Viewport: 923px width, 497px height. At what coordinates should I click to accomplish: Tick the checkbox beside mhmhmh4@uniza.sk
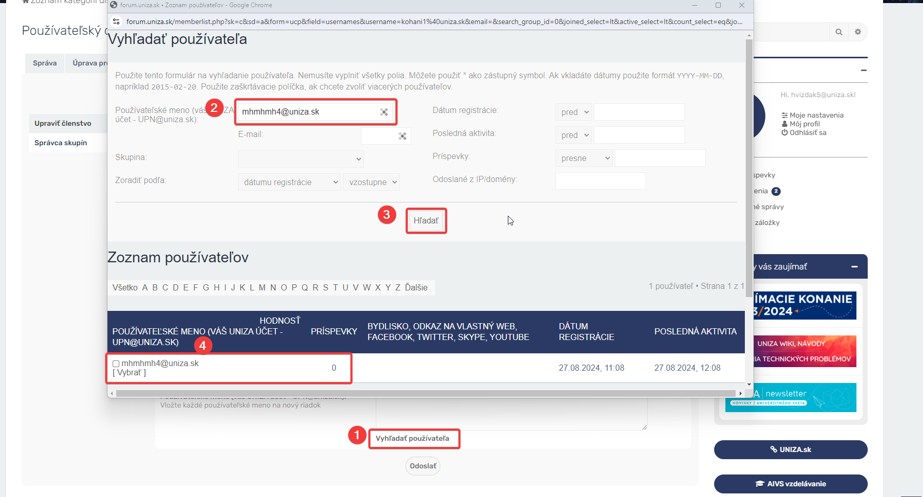coord(116,364)
